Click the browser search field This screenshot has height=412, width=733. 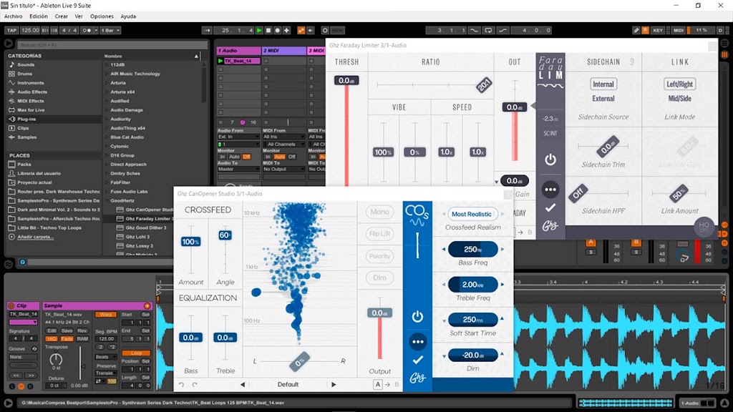(112, 45)
